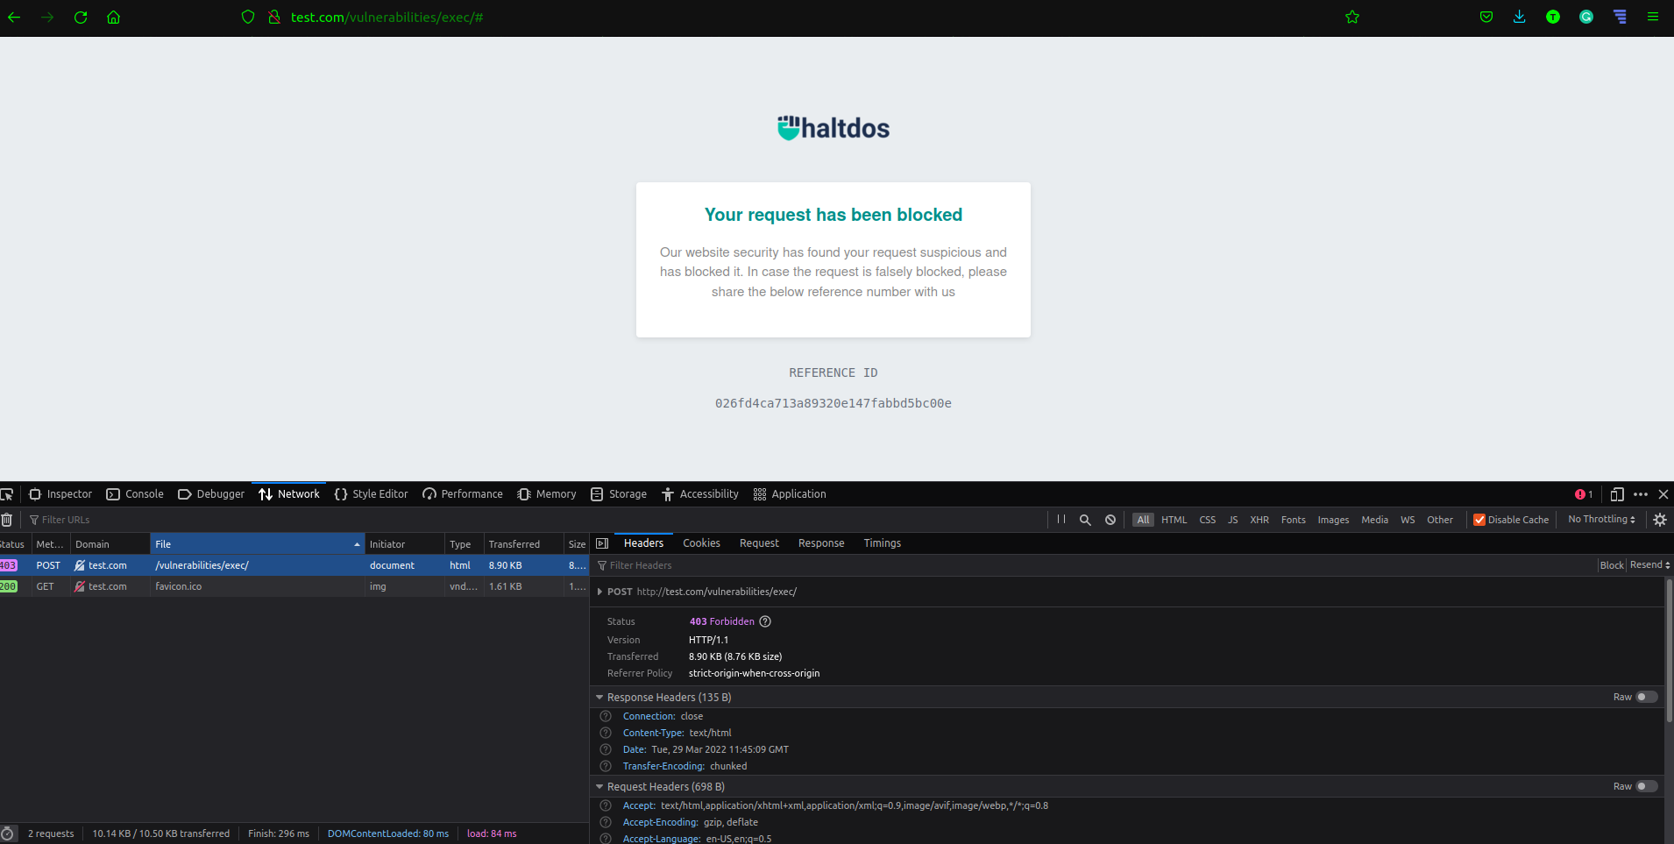This screenshot has height=844, width=1674.
Task: Collapse the Request Headers section
Action: [x=599, y=786]
